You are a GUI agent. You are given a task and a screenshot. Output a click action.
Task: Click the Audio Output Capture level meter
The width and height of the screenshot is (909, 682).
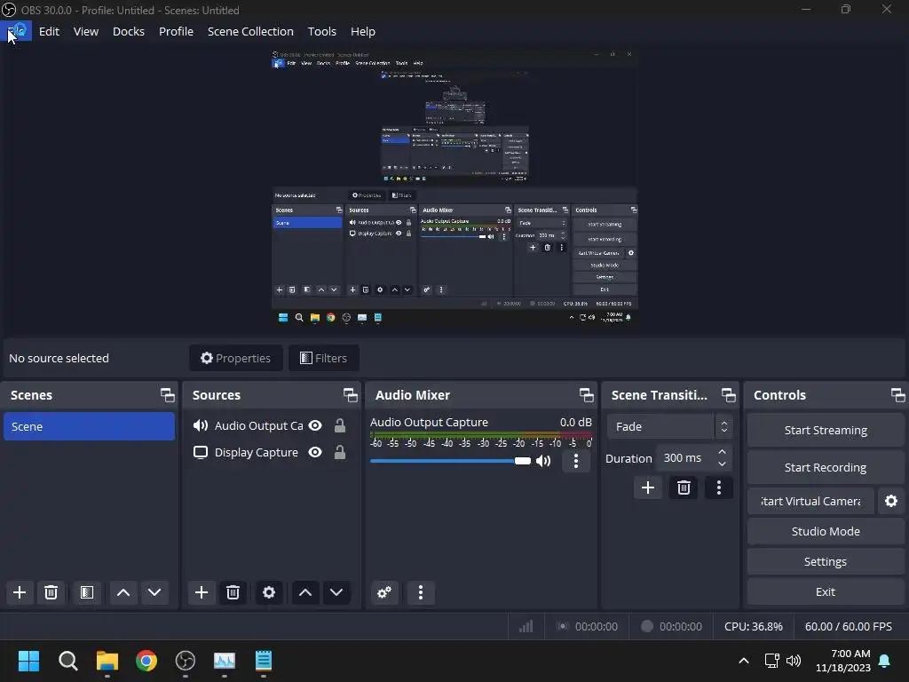(x=481, y=435)
